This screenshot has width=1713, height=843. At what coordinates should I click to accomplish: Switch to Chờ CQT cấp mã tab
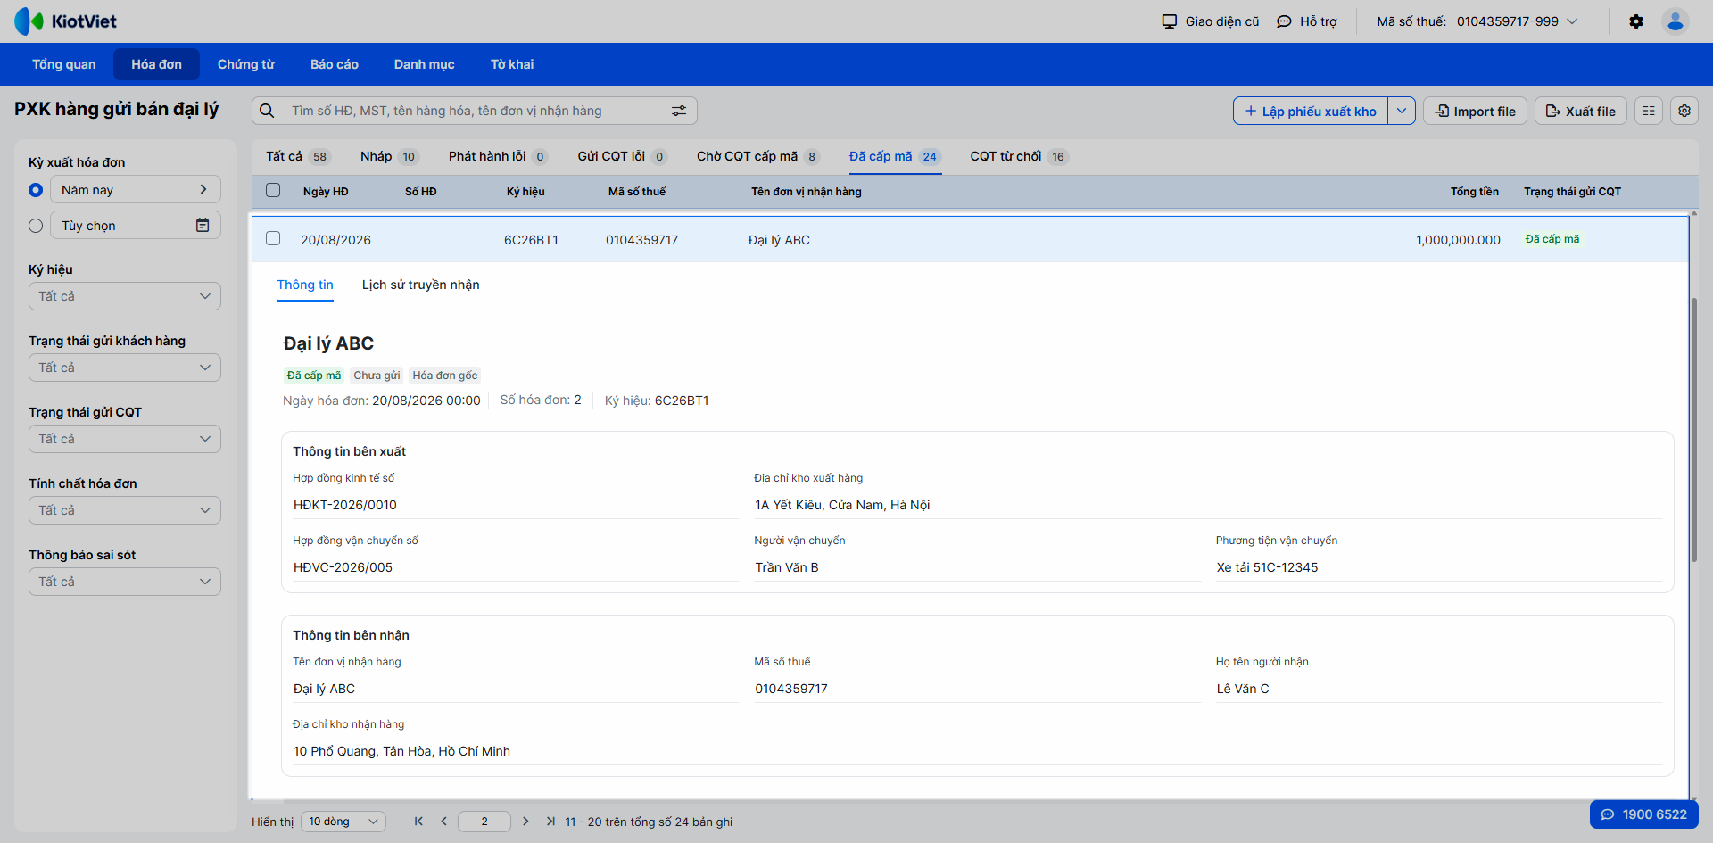click(757, 156)
